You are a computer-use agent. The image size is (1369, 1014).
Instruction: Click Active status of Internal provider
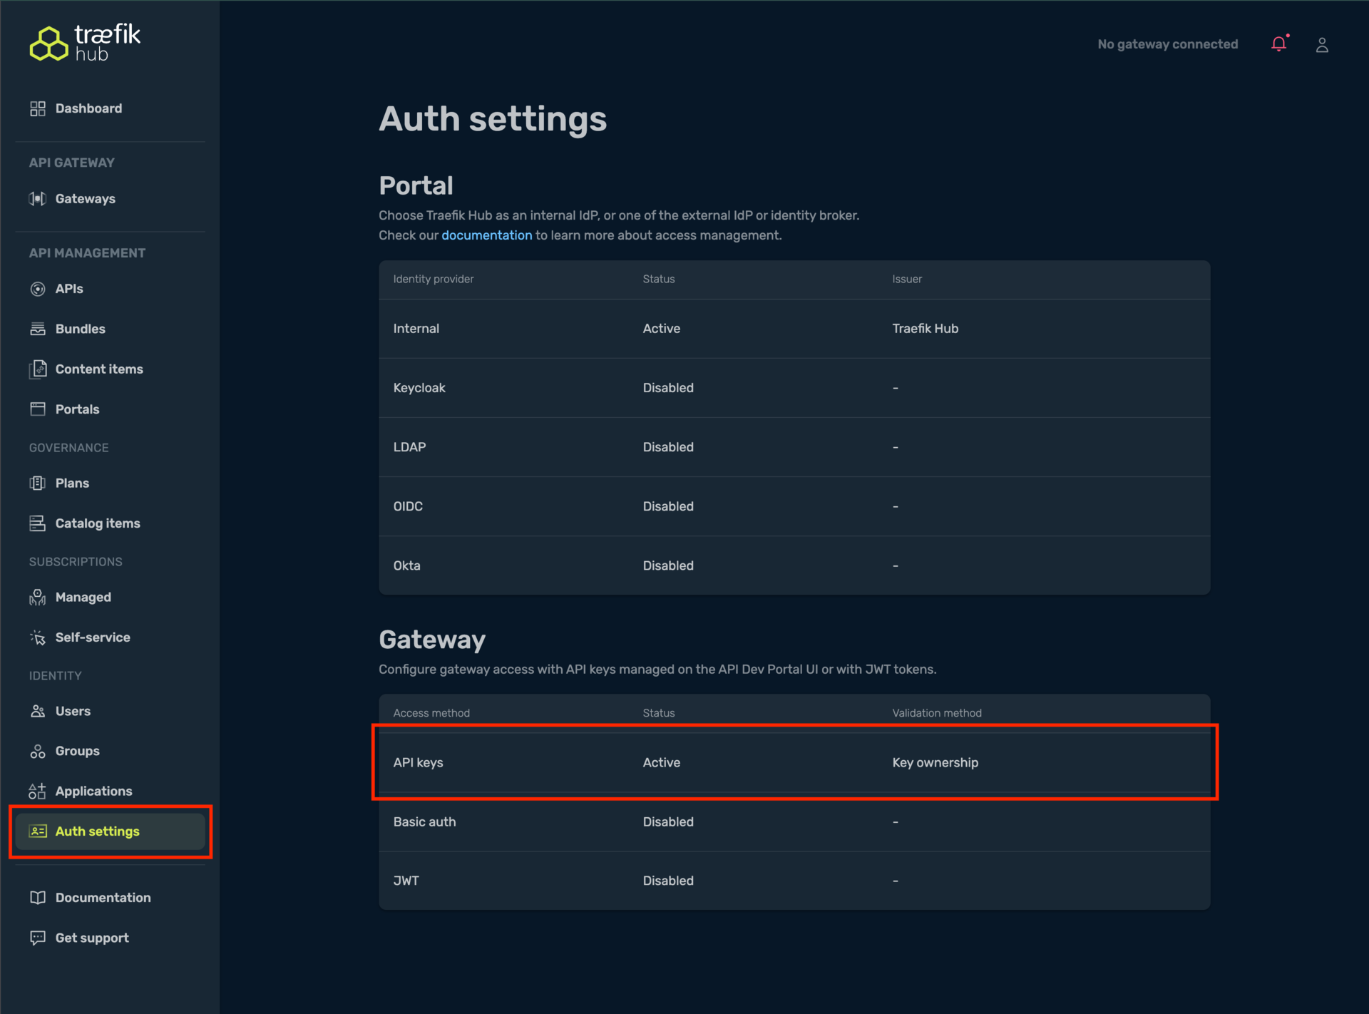pos(661,329)
